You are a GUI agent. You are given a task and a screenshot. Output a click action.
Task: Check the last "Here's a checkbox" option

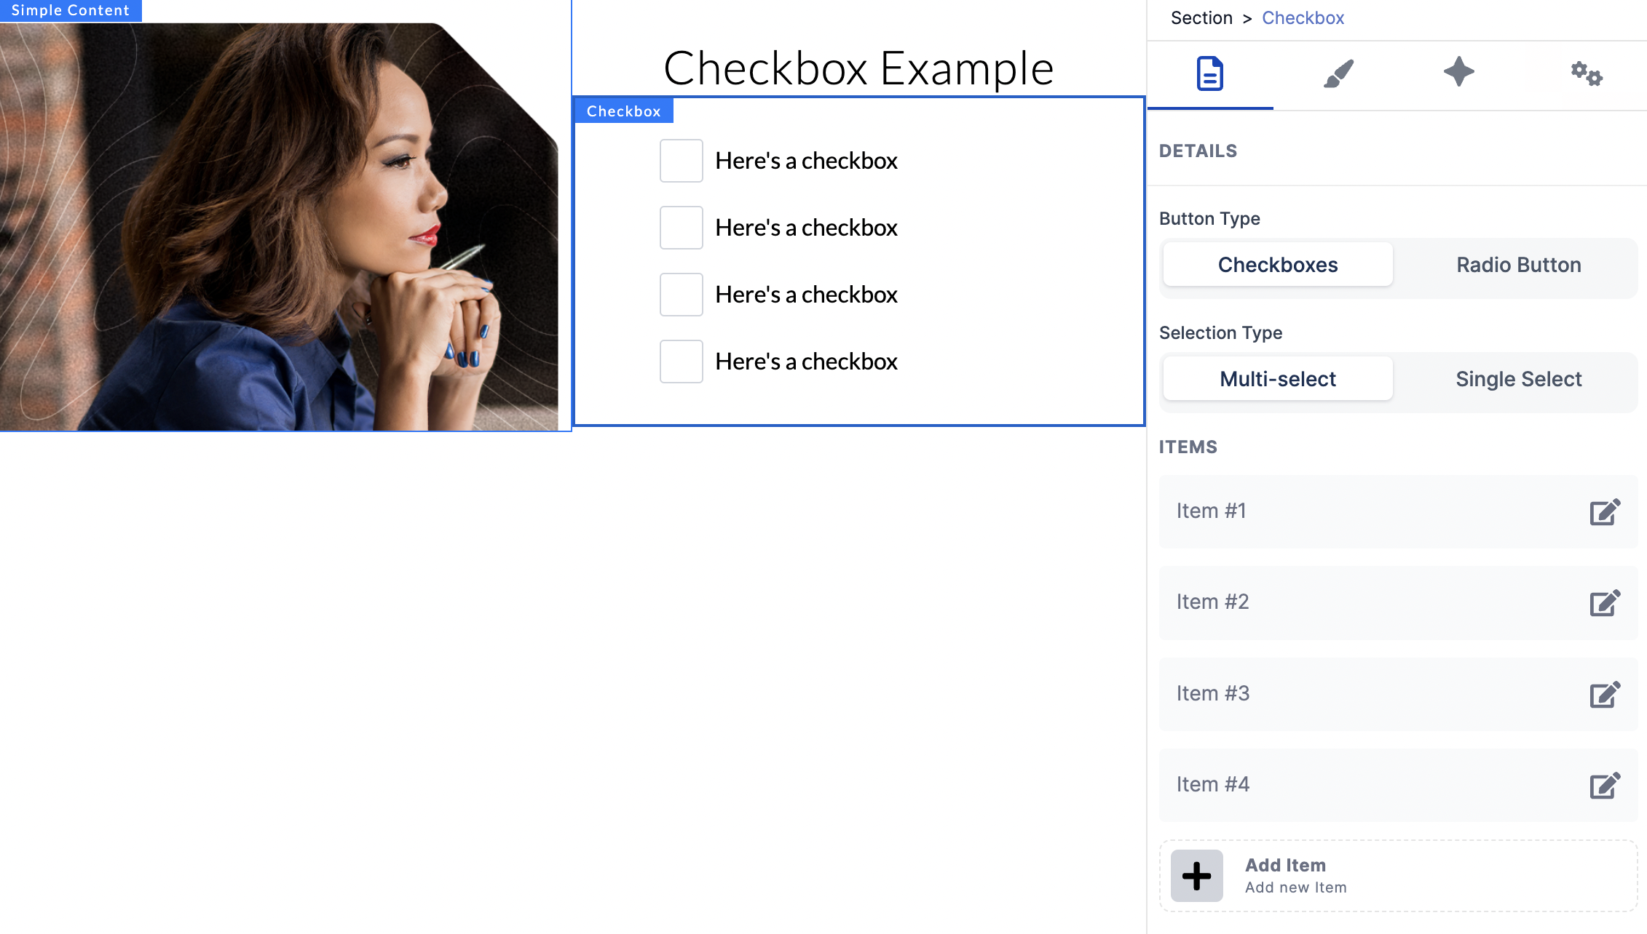point(680,362)
